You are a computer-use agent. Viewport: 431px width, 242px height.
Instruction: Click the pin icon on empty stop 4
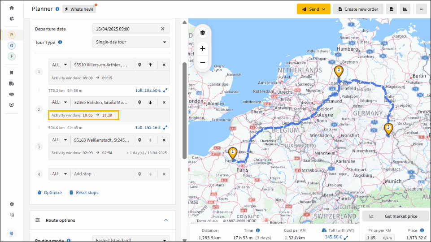coord(139,174)
